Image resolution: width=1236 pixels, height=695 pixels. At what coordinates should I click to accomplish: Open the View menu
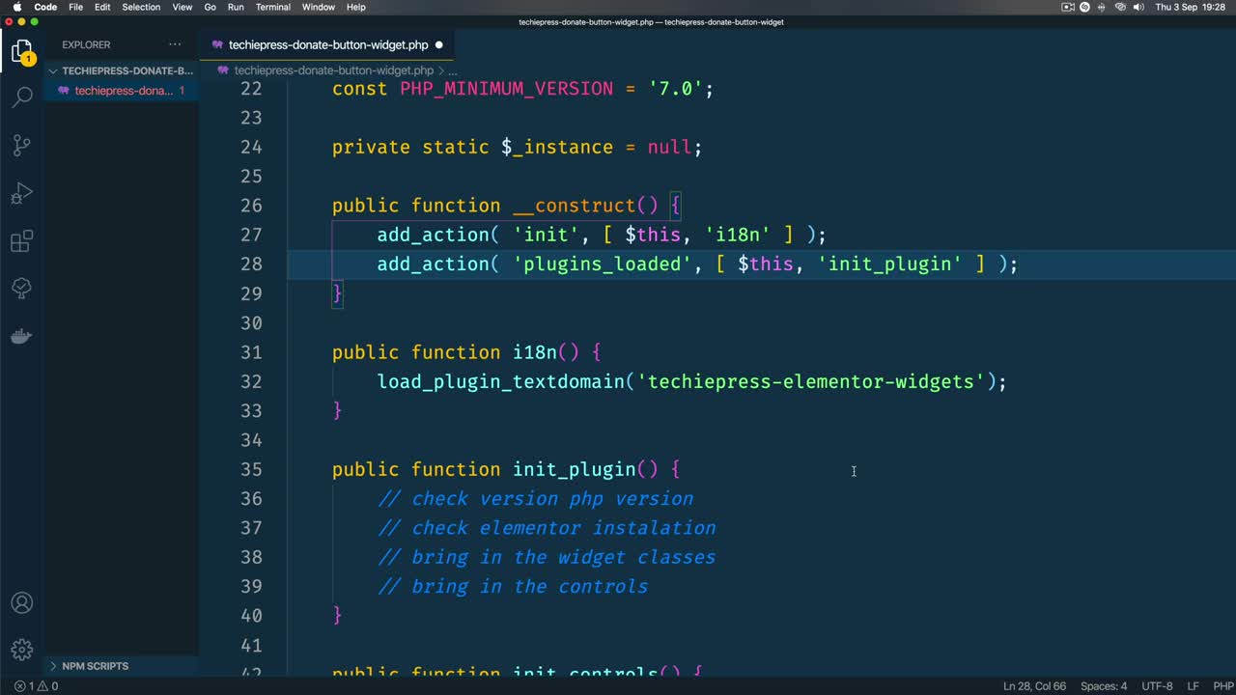[x=182, y=7]
